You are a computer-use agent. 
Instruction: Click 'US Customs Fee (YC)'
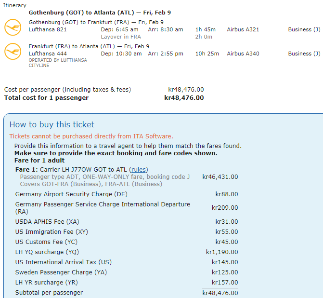46,242
